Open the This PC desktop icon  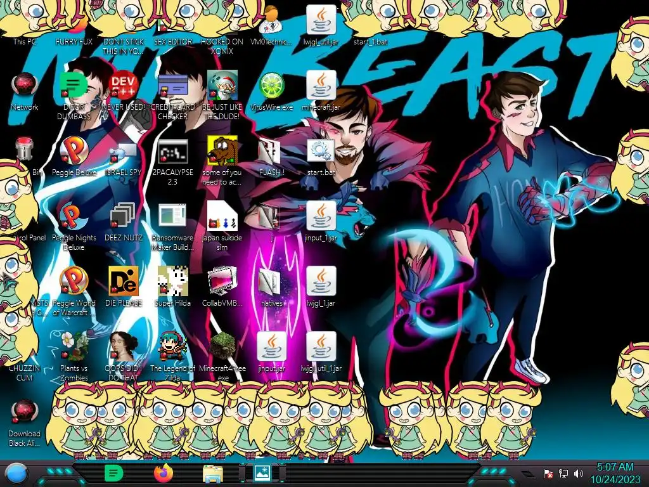pyautogui.click(x=25, y=41)
